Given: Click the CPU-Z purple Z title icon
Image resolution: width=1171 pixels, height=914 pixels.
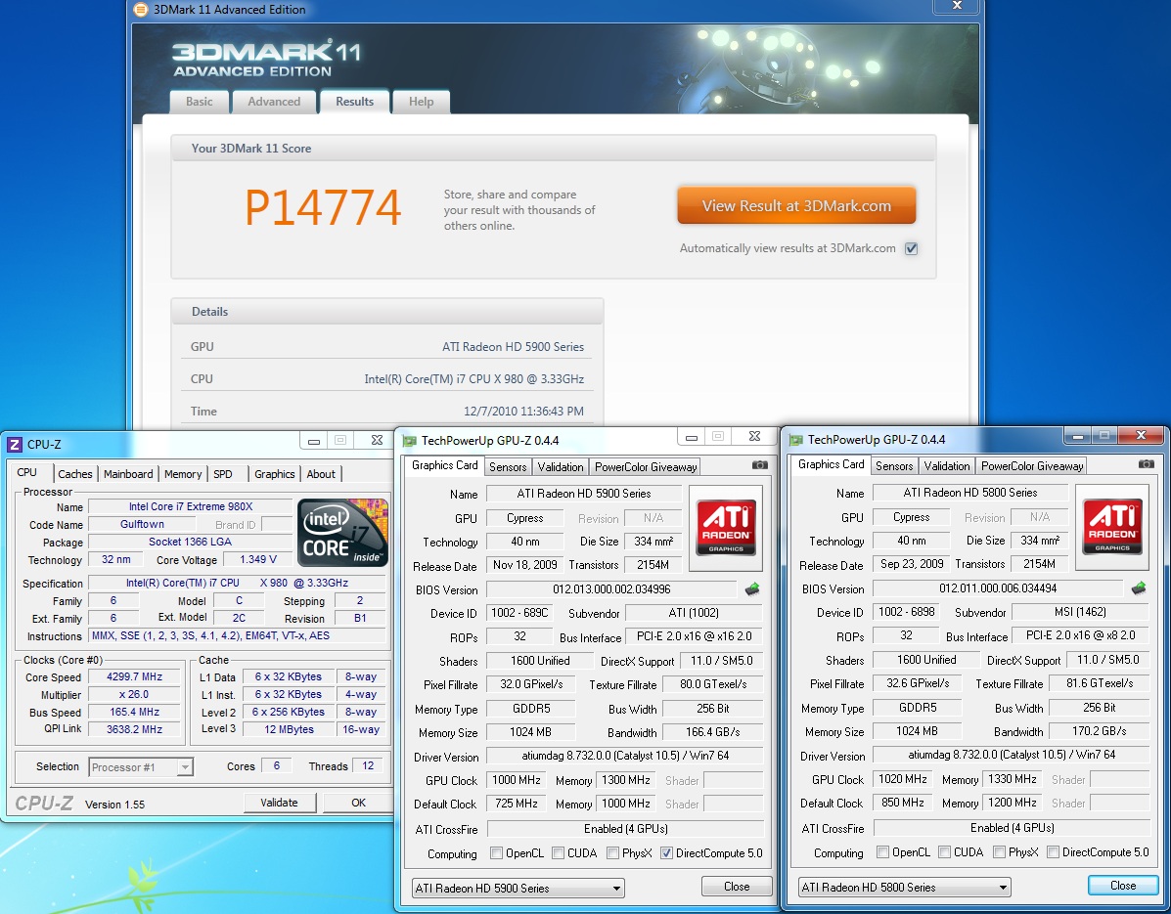Looking at the screenshot, I should pyautogui.click(x=15, y=445).
